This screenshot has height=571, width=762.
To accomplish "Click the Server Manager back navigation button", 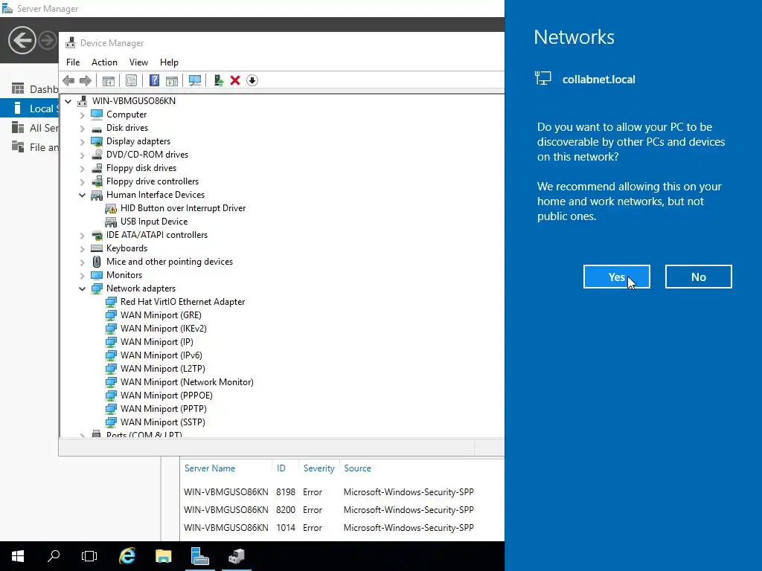I will click(x=22, y=40).
